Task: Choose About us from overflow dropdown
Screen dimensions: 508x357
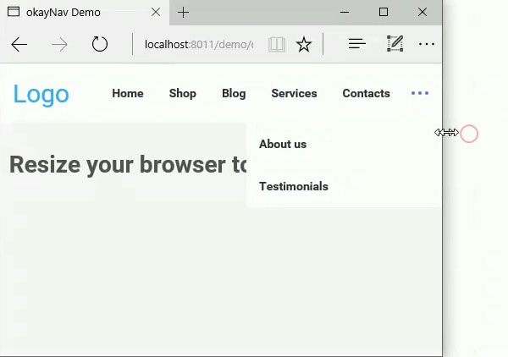Action: pyautogui.click(x=283, y=144)
